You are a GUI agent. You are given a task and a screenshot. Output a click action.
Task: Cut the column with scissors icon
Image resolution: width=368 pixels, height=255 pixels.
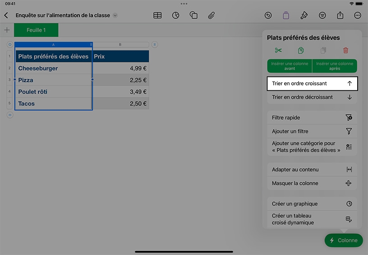tap(278, 50)
